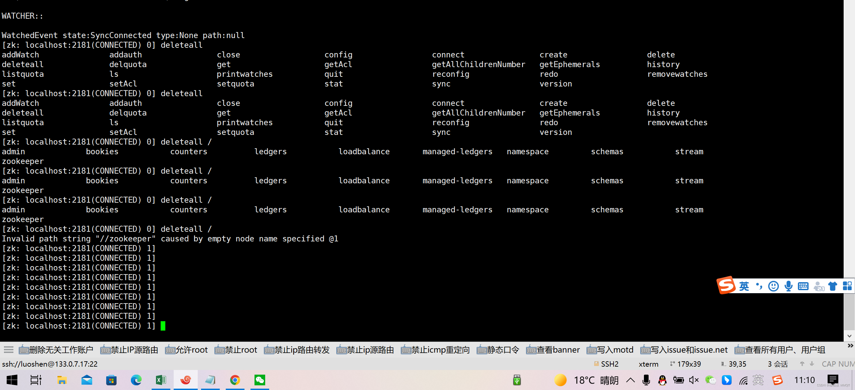Click the CAP NUM indicator in status bar
This screenshot has width=855, height=390.
[834, 364]
